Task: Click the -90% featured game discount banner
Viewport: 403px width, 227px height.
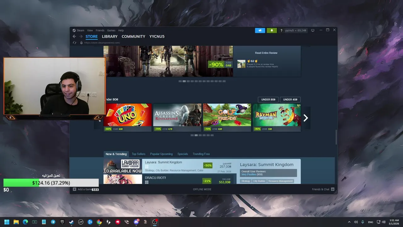Action: coord(220,64)
